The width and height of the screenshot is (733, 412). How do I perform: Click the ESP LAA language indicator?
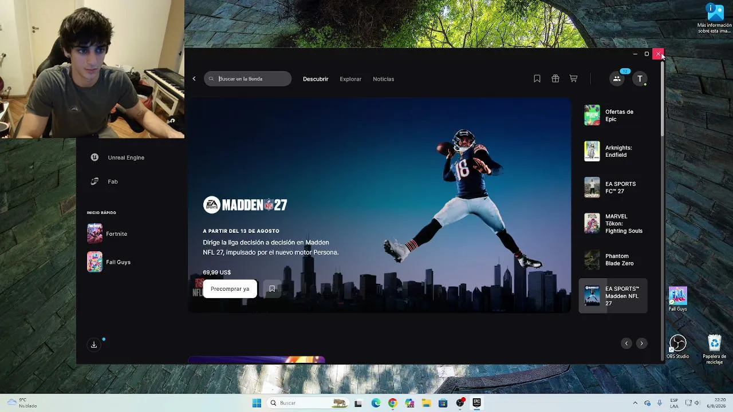[x=675, y=403]
